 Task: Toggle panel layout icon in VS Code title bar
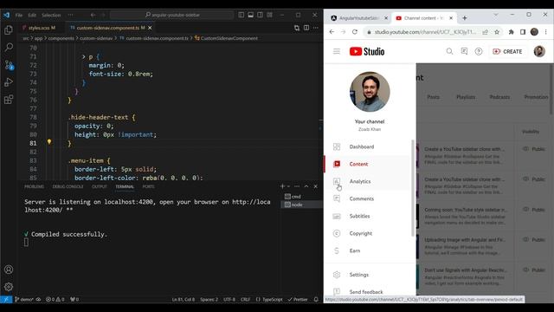point(250,15)
